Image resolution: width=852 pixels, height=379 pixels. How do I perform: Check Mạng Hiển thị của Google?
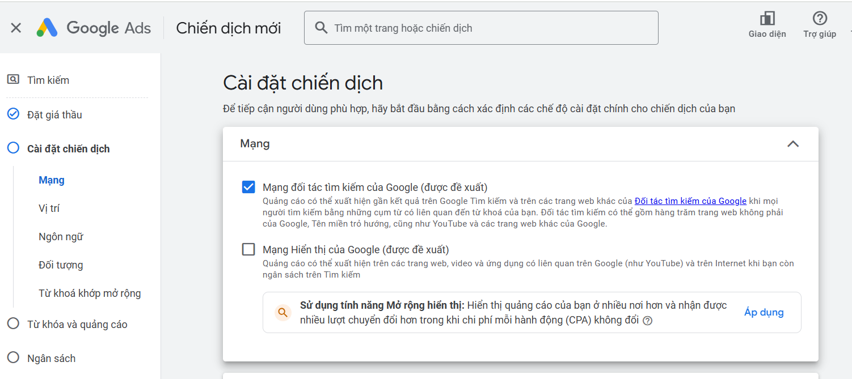click(x=248, y=249)
